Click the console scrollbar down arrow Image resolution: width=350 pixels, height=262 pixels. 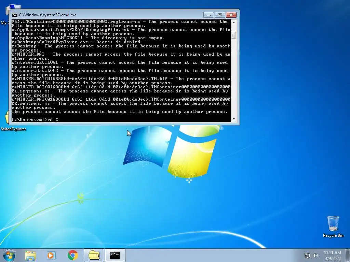[x=234, y=119]
